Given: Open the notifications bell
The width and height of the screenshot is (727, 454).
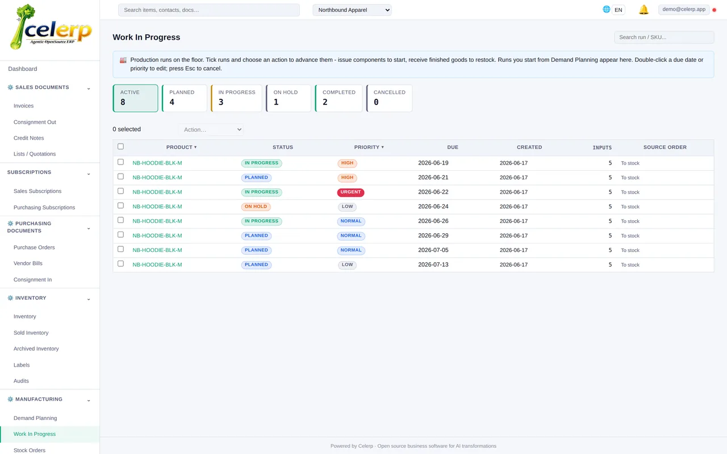Looking at the screenshot, I should [x=644, y=10].
